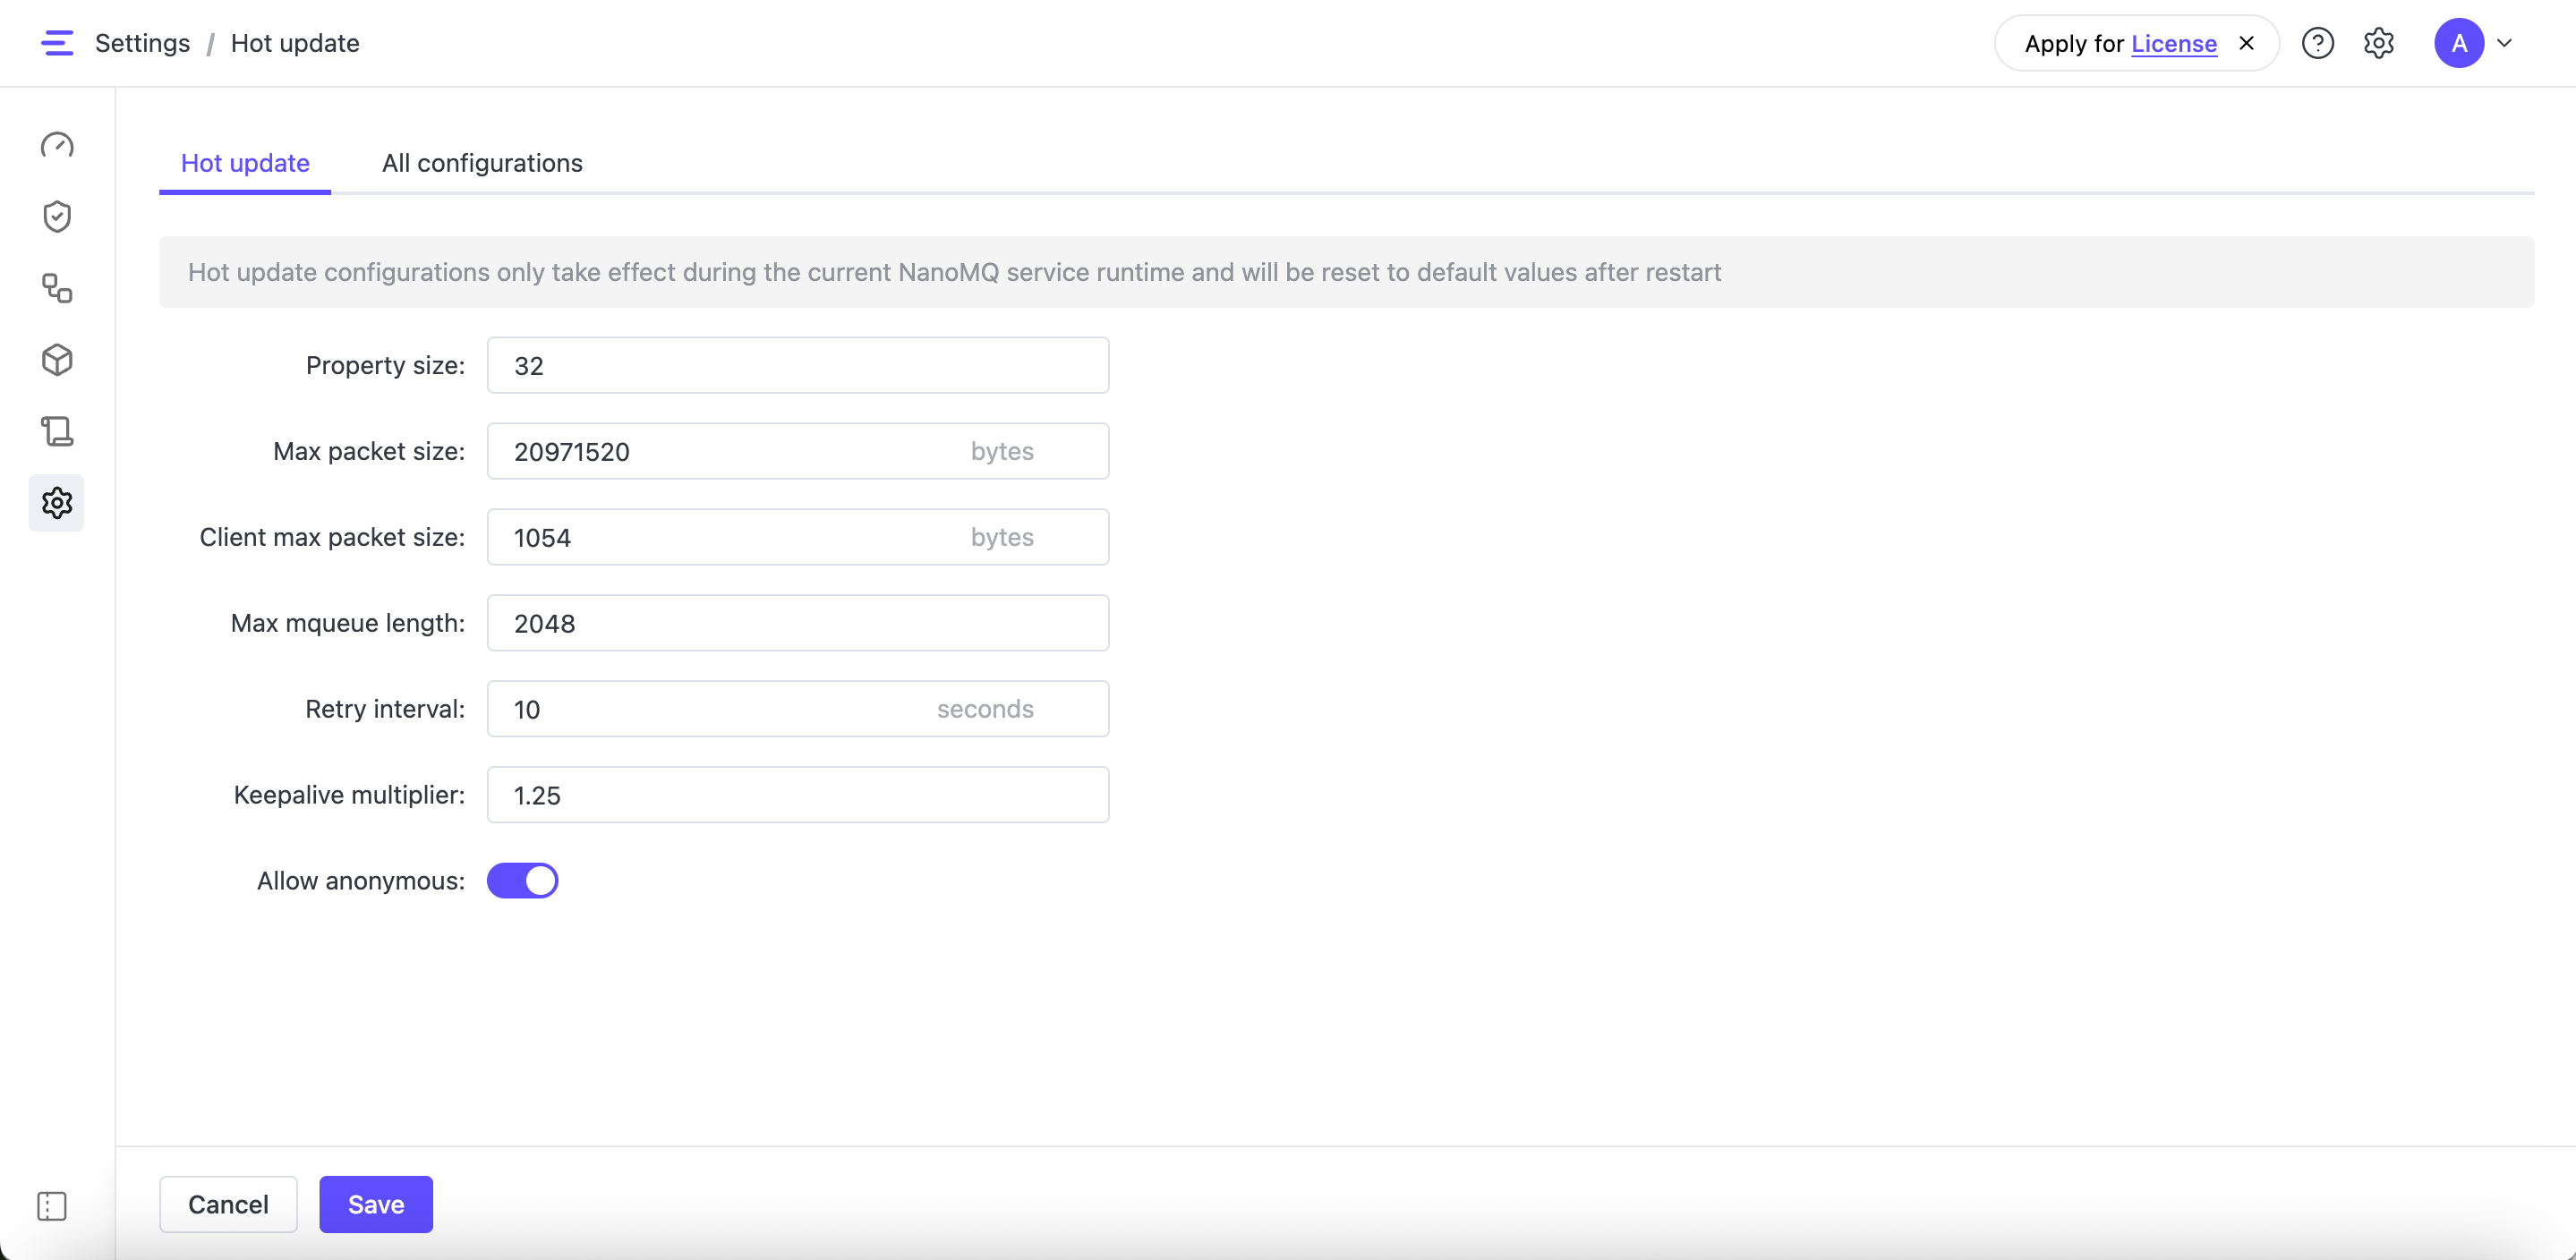Open top-right settings gear icon
The image size is (2576, 1260).
pyautogui.click(x=2379, y=43)
